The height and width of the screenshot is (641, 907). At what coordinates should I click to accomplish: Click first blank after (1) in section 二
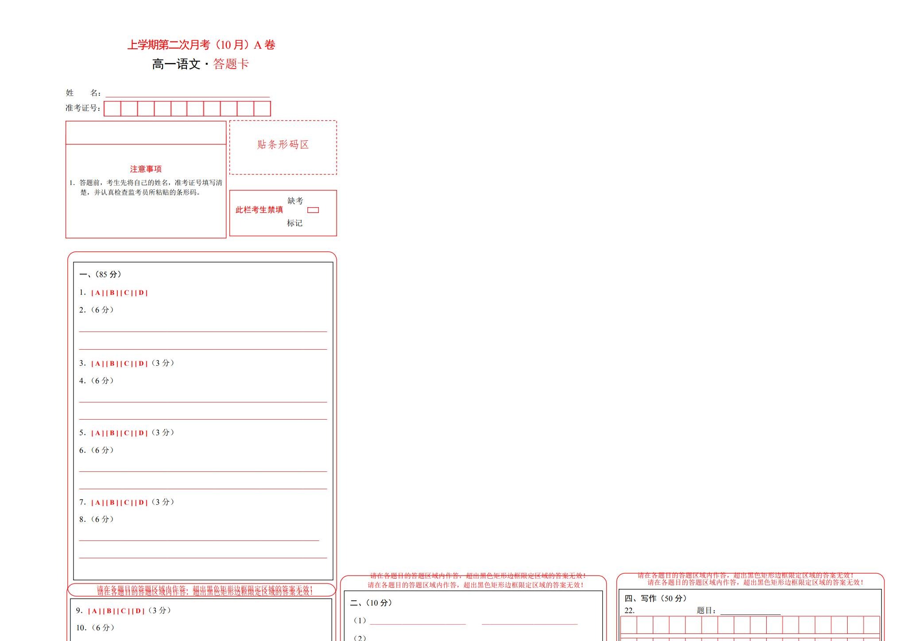(x=418, y=621)
